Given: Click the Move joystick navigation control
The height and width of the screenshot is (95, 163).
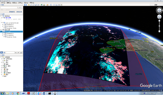Looking at the screenshot, I should [x=159, y=17].
